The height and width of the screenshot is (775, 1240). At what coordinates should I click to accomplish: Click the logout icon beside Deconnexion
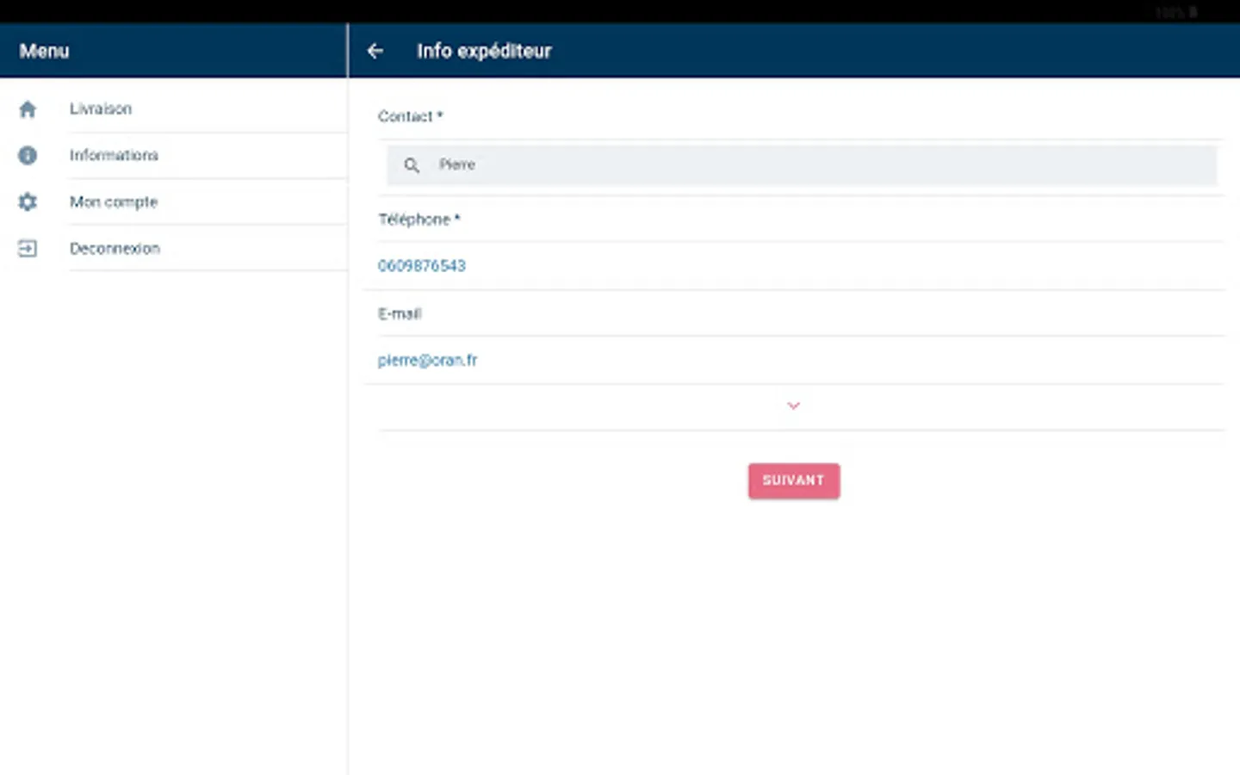point(28,248)
